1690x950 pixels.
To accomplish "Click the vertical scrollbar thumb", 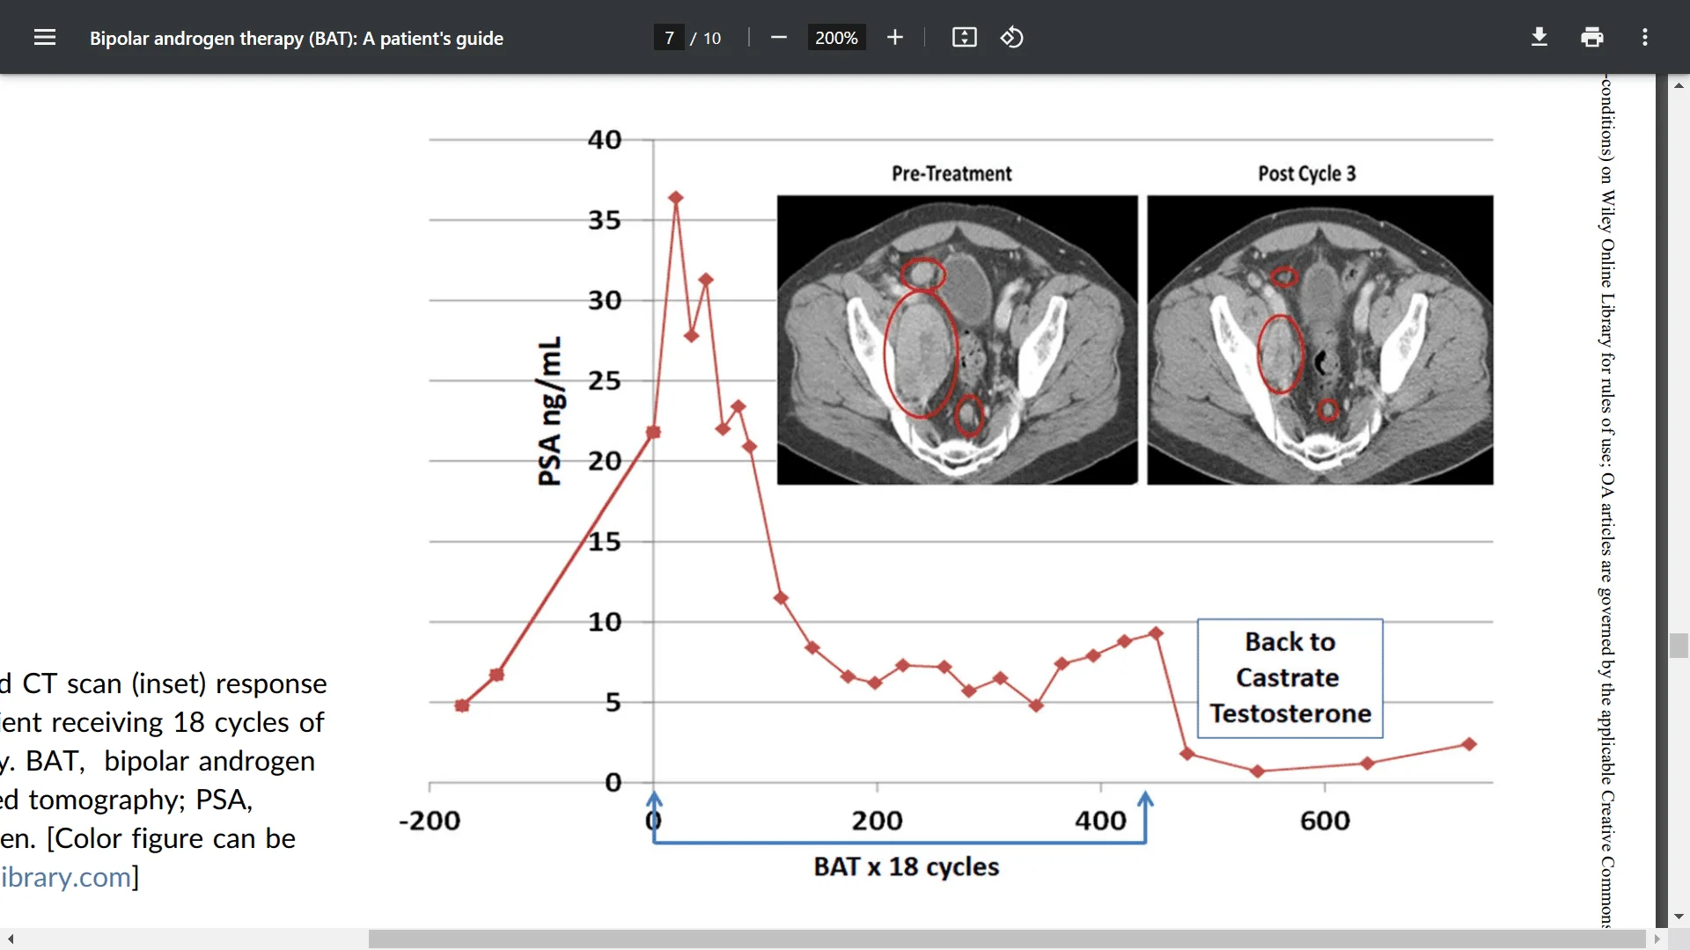I will [1679, 646].
